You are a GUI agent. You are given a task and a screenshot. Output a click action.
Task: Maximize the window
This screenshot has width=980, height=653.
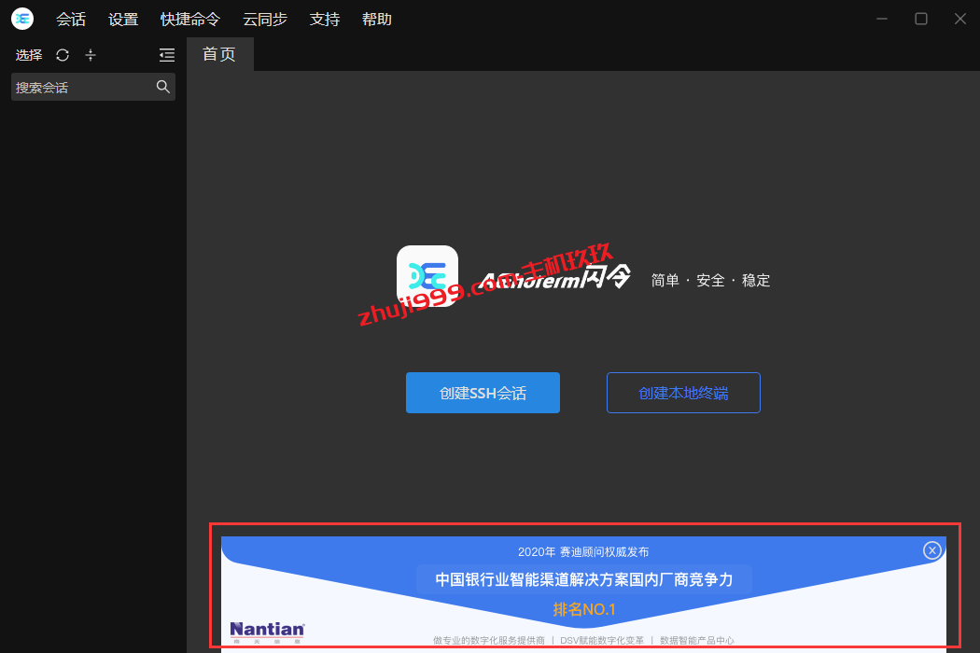(x=920, y=19)
